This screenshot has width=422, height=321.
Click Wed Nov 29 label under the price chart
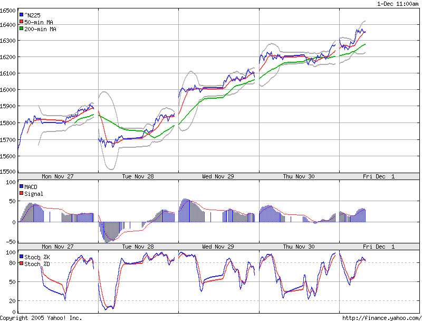(x=218, y=176)
